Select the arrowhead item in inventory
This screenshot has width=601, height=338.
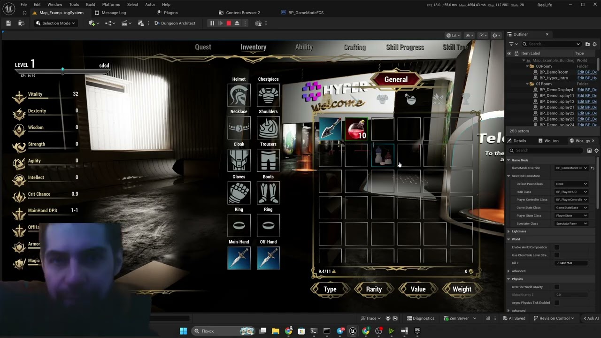pyautogui.click(x=331, y=129)
